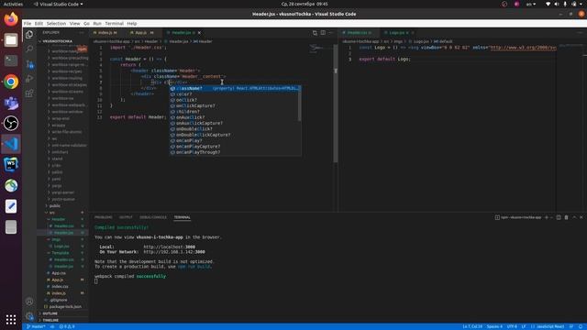Open Files manager from the dock
587x330 pixels.
tap(11, 39)
